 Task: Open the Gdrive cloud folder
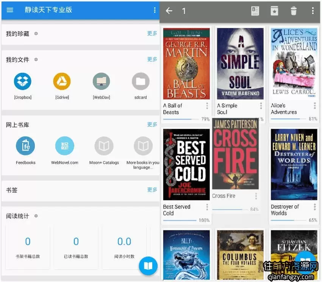(x=62, y=81)
